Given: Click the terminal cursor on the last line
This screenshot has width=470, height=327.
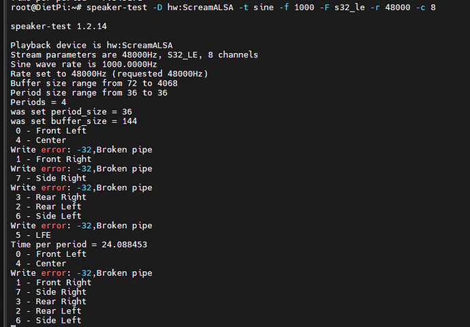Looking at the screenshot, I should 13,326.
